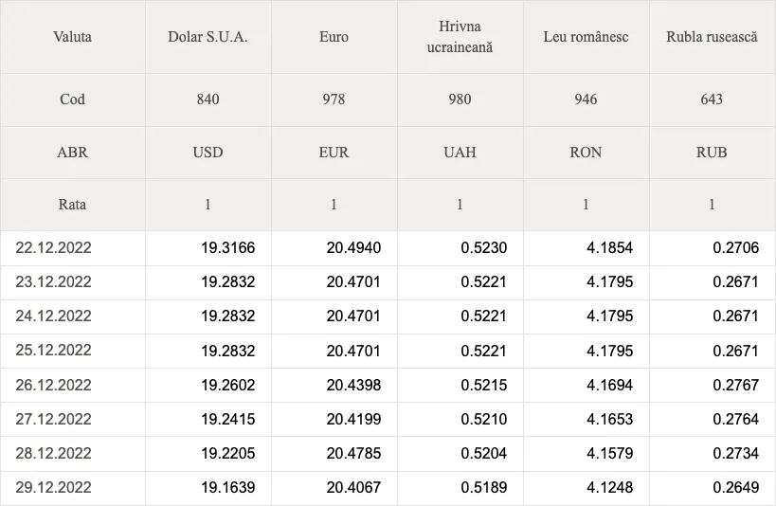Select Euro rate 20.4785

tap(353, 453)
